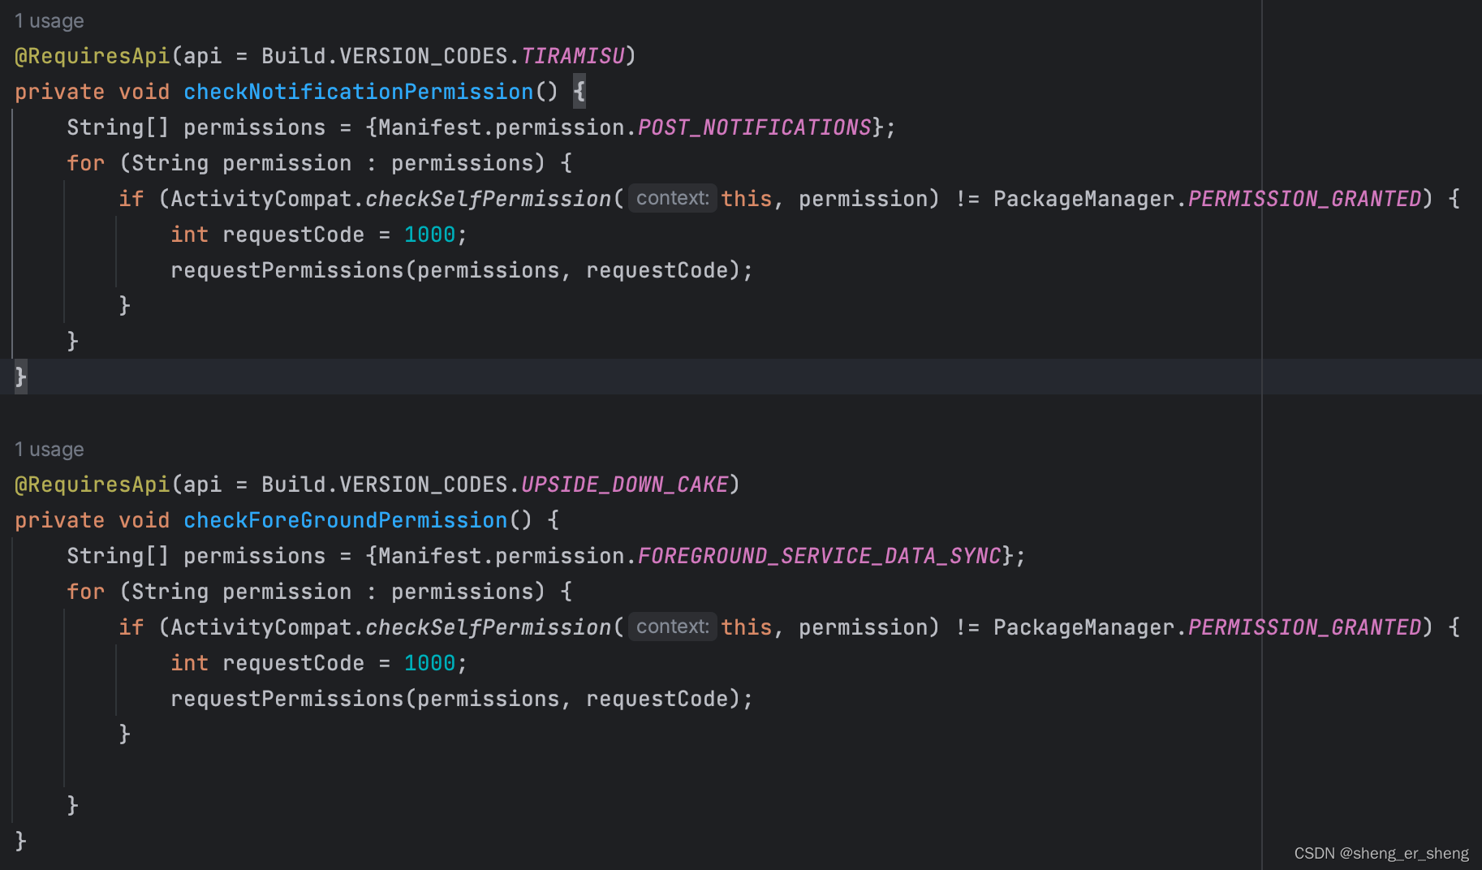Click the FOREGROUND_SERVICE_DATA_SYNC permission constant
Viewport: 1482px width, 870px height.
819,556
